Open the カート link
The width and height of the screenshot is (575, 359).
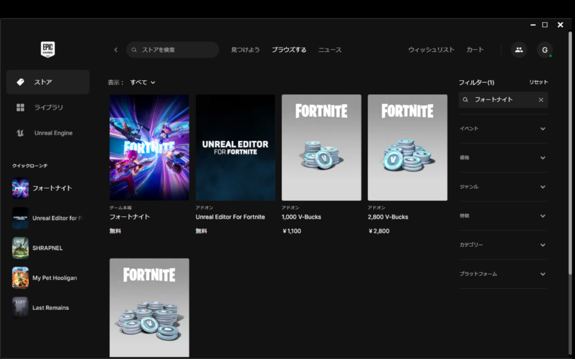coord(475,50)
